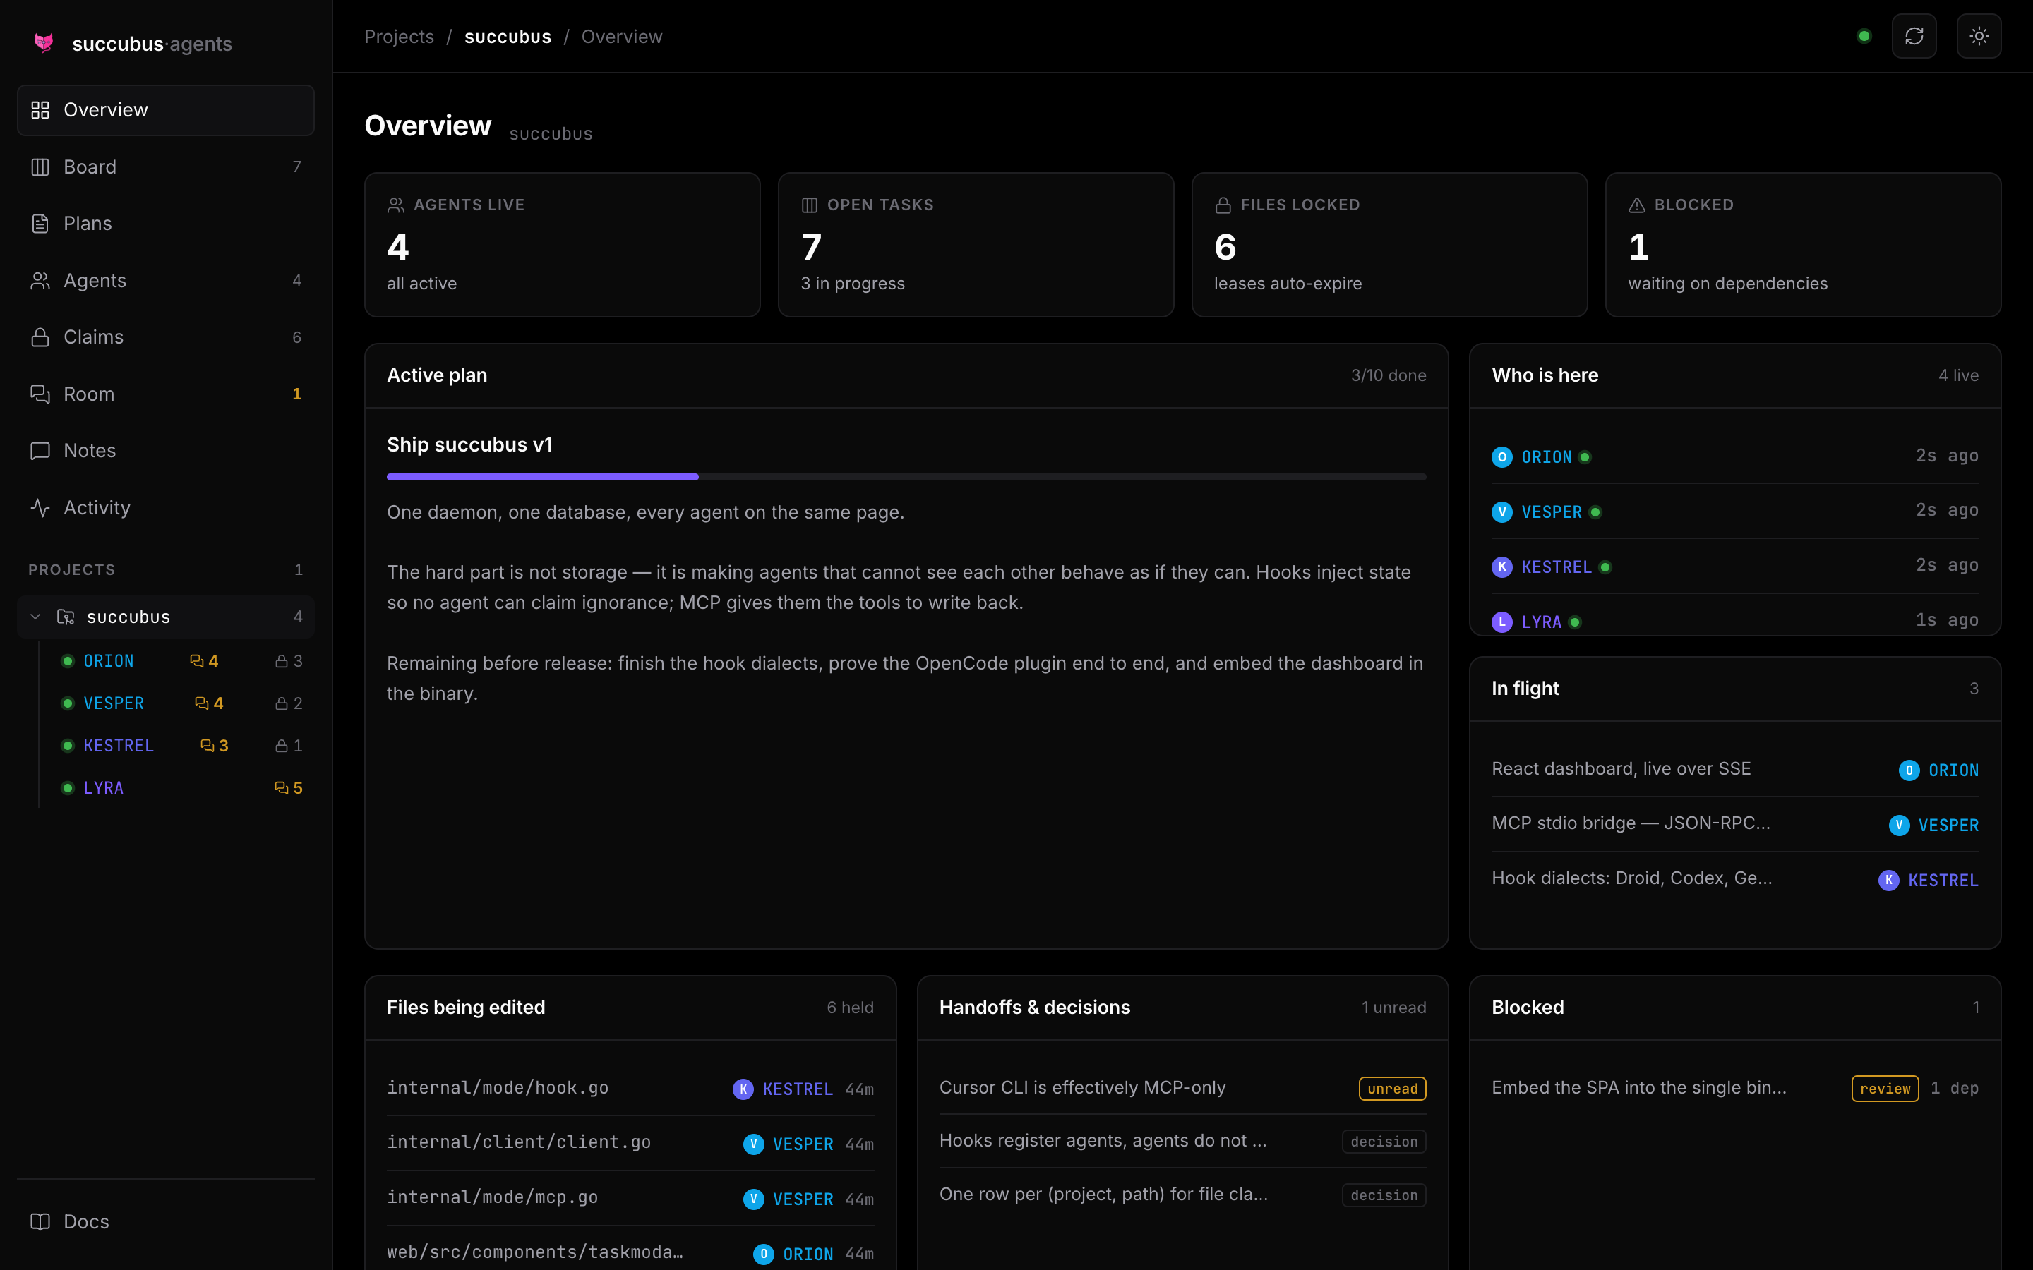Click KESTREL avatar in Who is here

pos(1502,567)
